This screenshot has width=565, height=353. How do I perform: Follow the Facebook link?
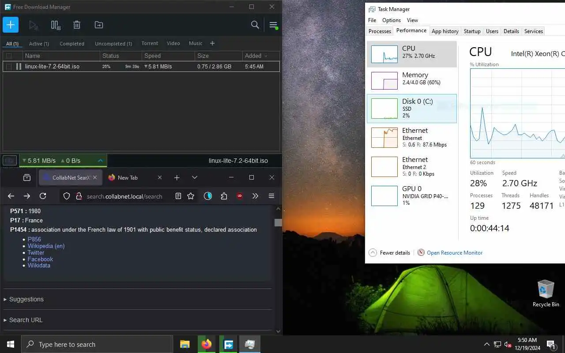(40, 259)
